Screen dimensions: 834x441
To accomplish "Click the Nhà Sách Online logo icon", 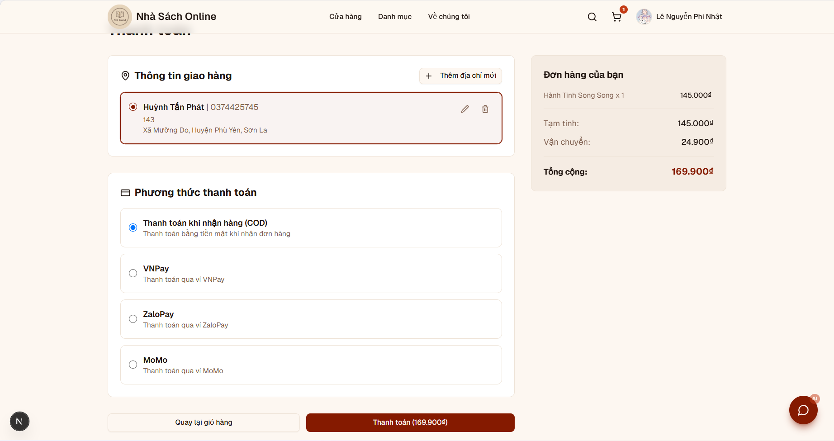I will click(119, 17).
